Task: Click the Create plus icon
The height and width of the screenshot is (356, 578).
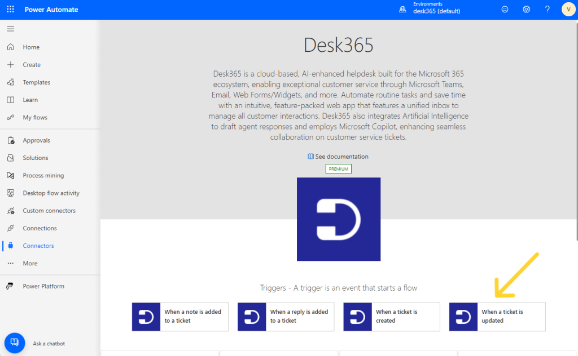Action: 10,65
